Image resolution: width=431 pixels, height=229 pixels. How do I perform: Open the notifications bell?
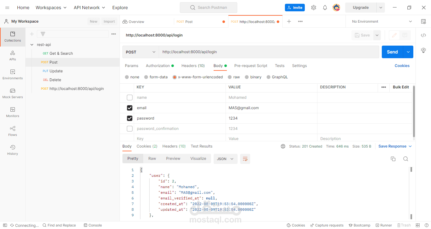click(x=325, y=8)
